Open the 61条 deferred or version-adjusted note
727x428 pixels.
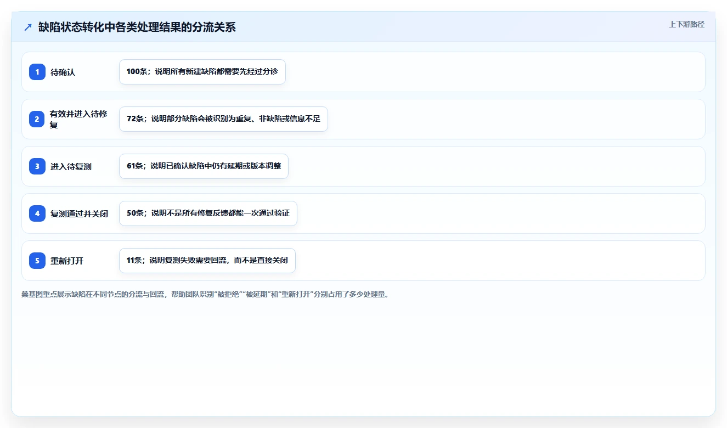click(x=204, y=166)
